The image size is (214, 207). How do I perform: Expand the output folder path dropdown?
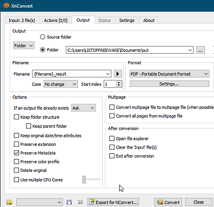190,50
